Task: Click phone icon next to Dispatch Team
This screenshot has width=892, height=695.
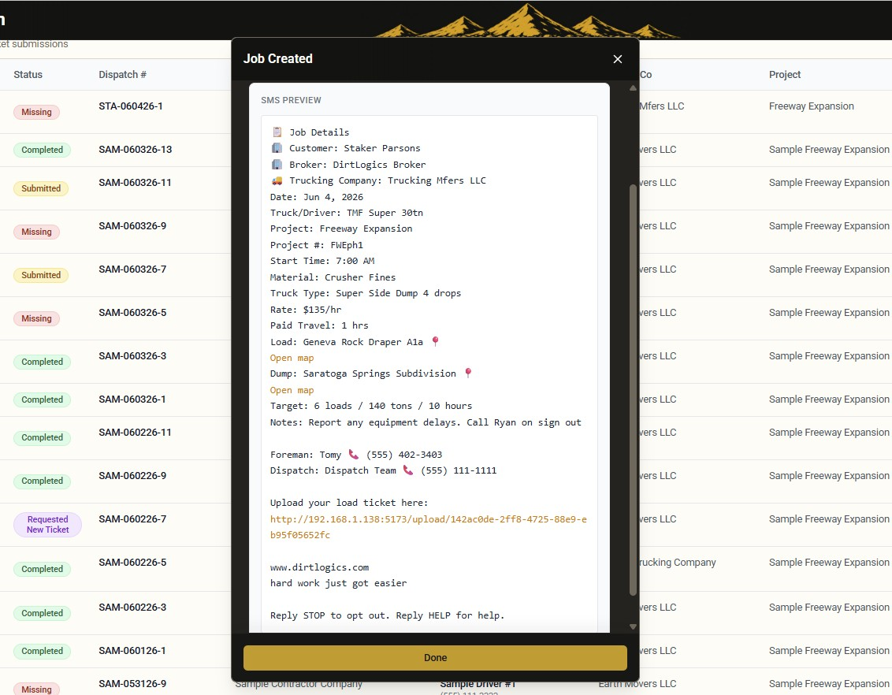Action: pos(408,470)
